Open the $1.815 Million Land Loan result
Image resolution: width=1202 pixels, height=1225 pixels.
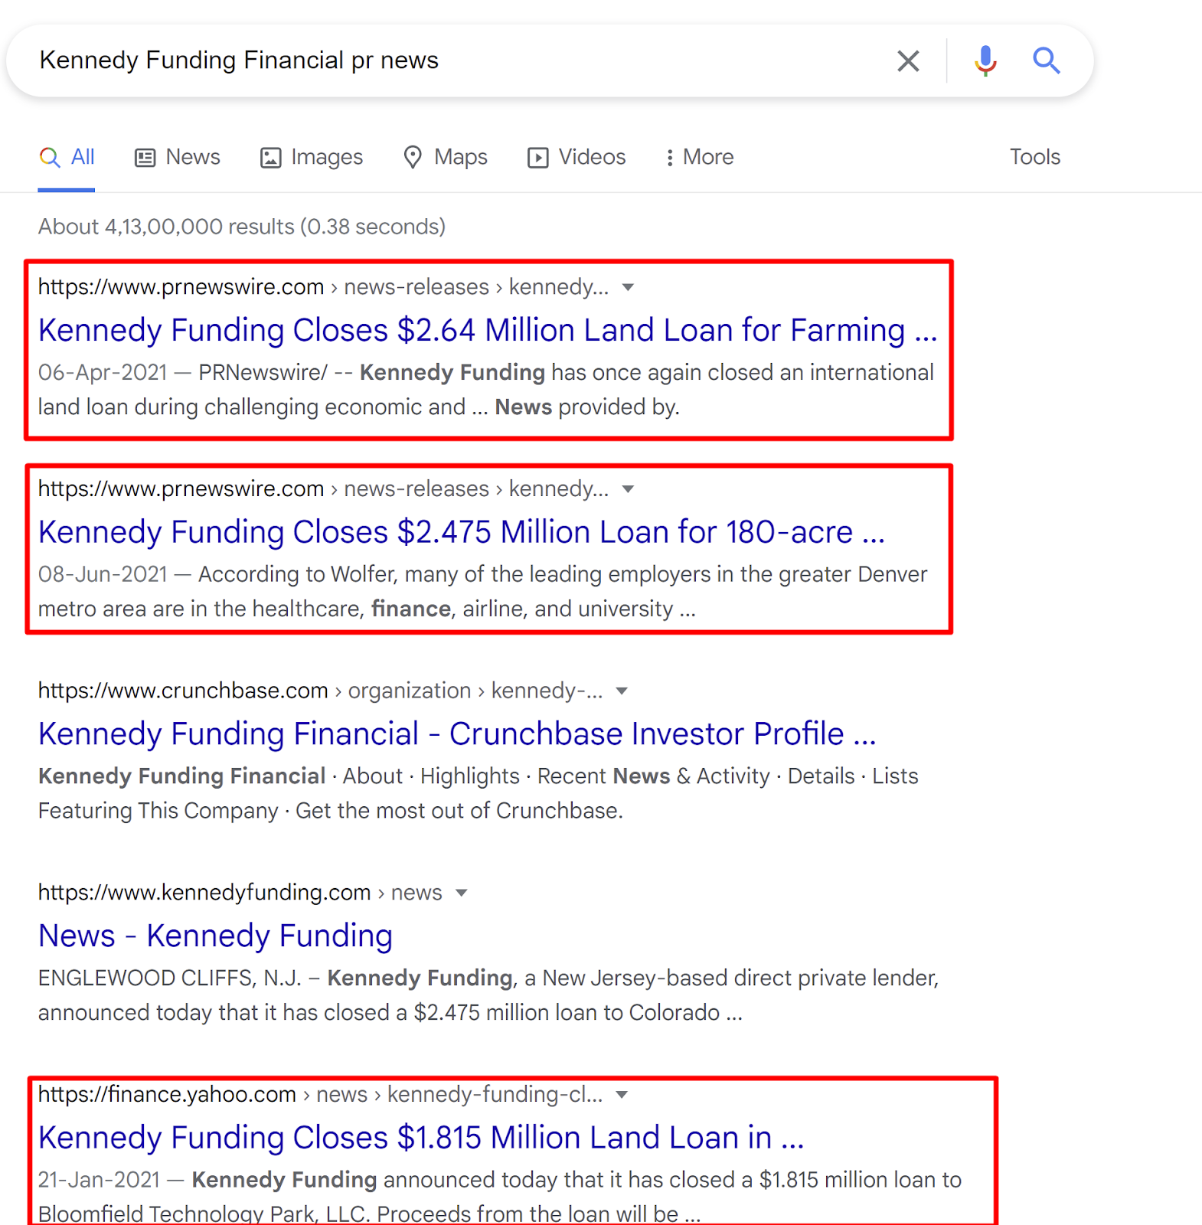click(x=421, y=1138)
